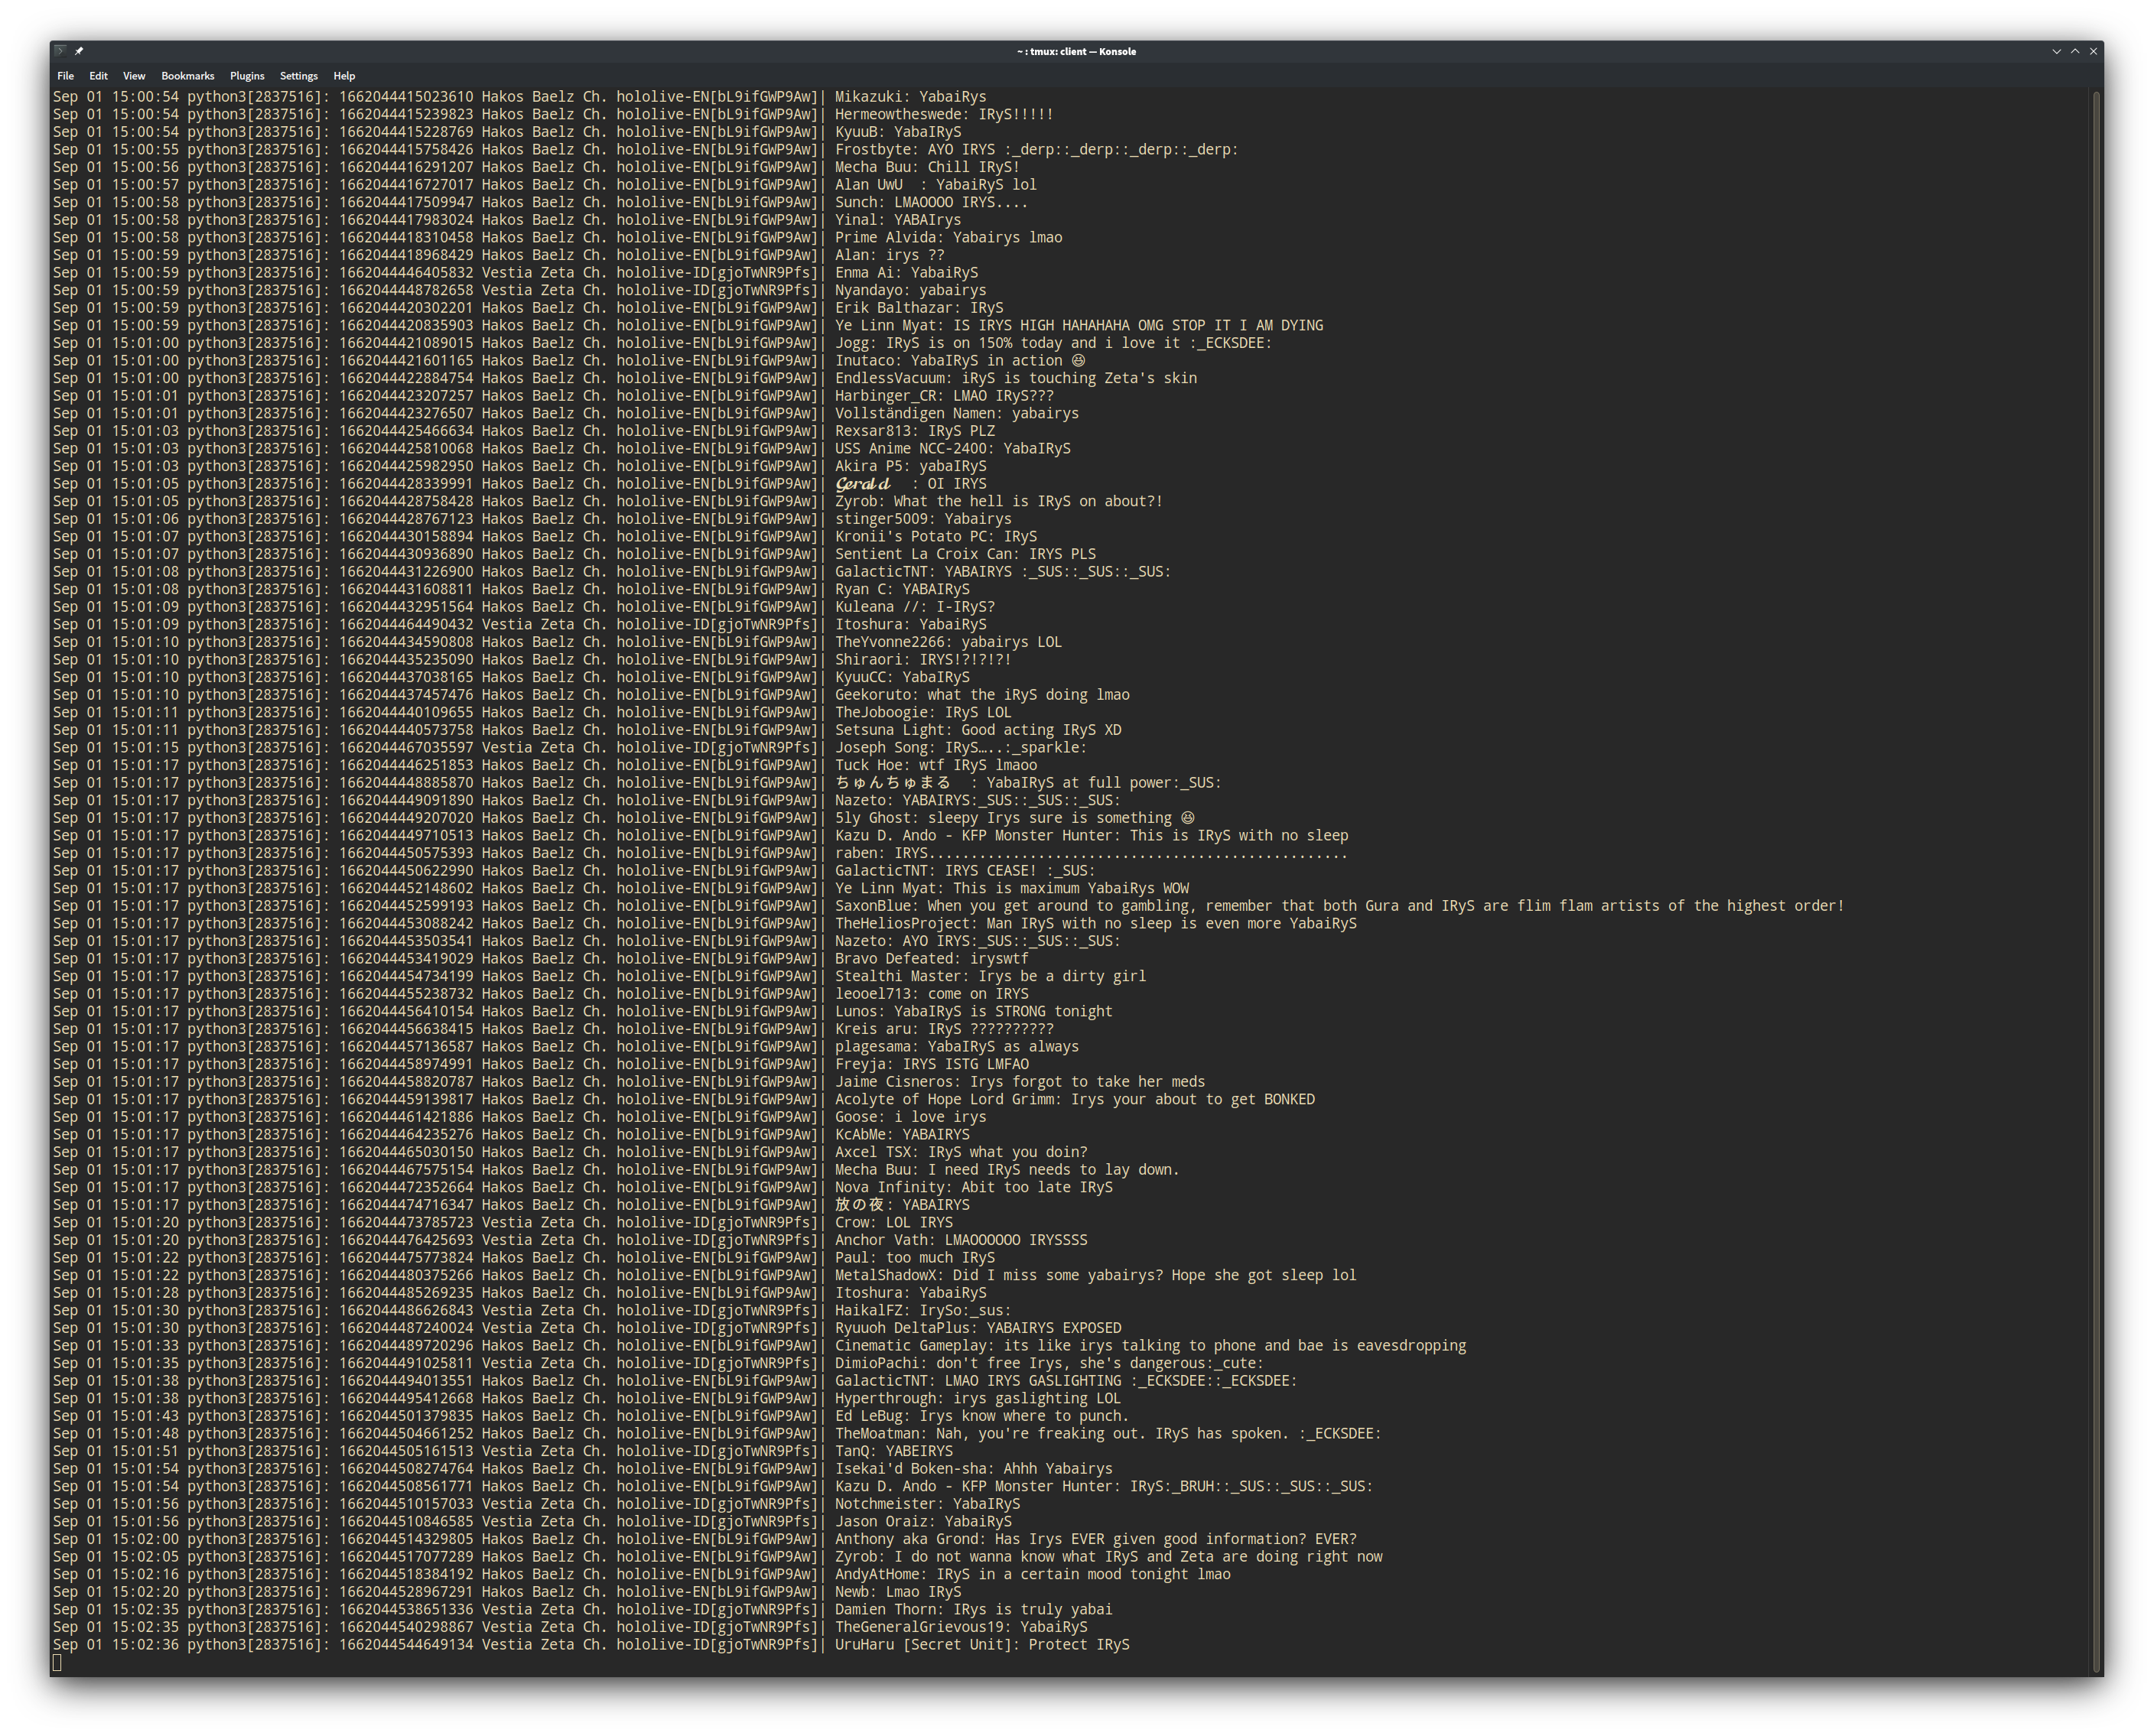Open the Settings menu
The height and width of the screenshot is (1736, 2154).
coord(298,76)
